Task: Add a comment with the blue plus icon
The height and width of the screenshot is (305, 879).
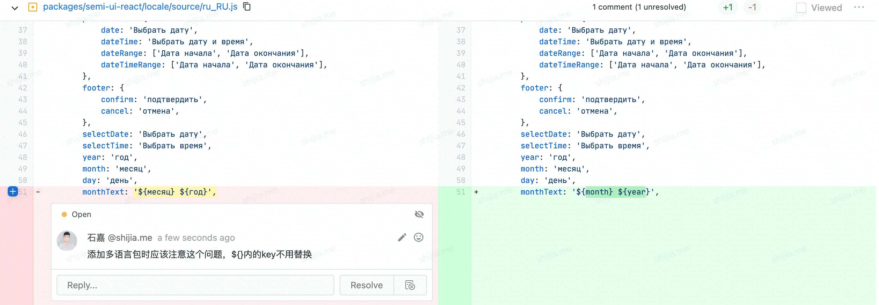Action: coord(13,192)
